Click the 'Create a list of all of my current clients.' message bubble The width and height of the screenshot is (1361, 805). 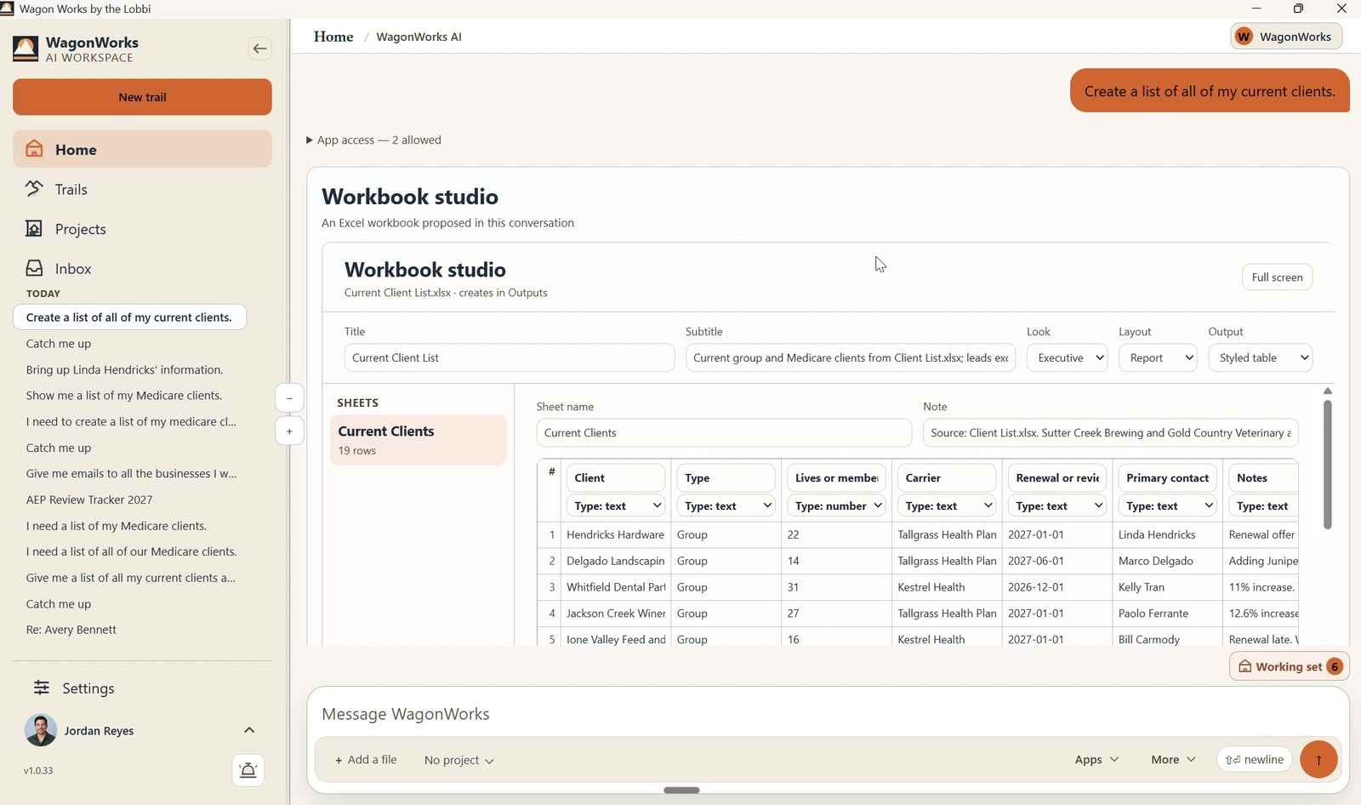coord(1210,90)
